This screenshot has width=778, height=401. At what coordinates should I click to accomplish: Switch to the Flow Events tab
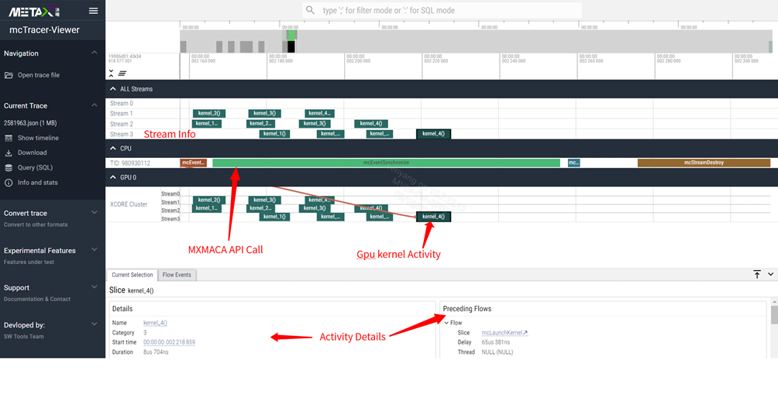point(177,275)
